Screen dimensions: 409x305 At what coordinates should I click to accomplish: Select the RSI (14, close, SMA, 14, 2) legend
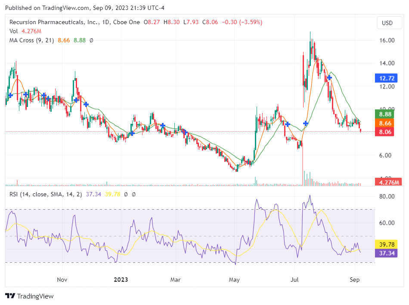46,195
